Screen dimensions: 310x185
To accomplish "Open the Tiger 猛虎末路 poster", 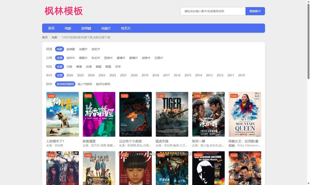I will [x=172, y=114].
